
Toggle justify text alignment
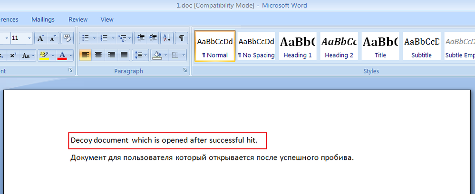coord(125,55)
